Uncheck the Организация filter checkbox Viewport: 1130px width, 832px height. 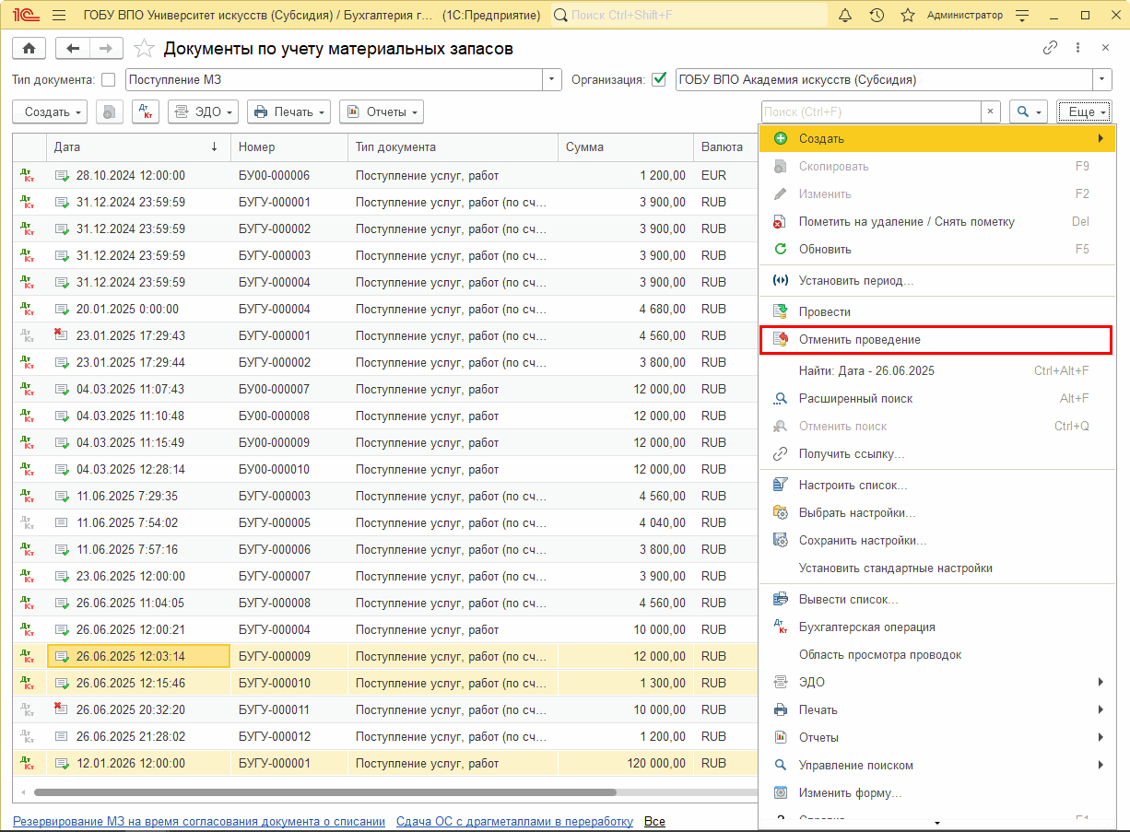point(658,80)
